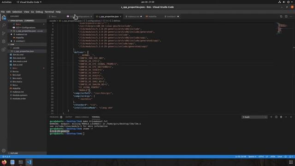This screenshot has width=295, height=166.
Task: Open the Debug view in activity bar
Action: tap(4, 41)
